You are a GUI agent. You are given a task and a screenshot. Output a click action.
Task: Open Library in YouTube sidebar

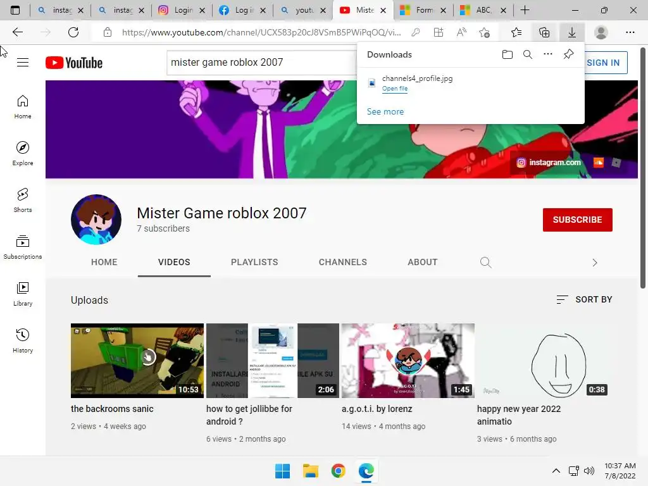[23, 294]
